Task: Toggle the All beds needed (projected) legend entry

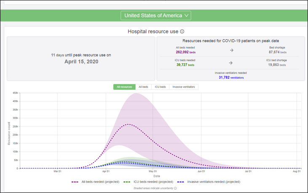Action: 96,182
